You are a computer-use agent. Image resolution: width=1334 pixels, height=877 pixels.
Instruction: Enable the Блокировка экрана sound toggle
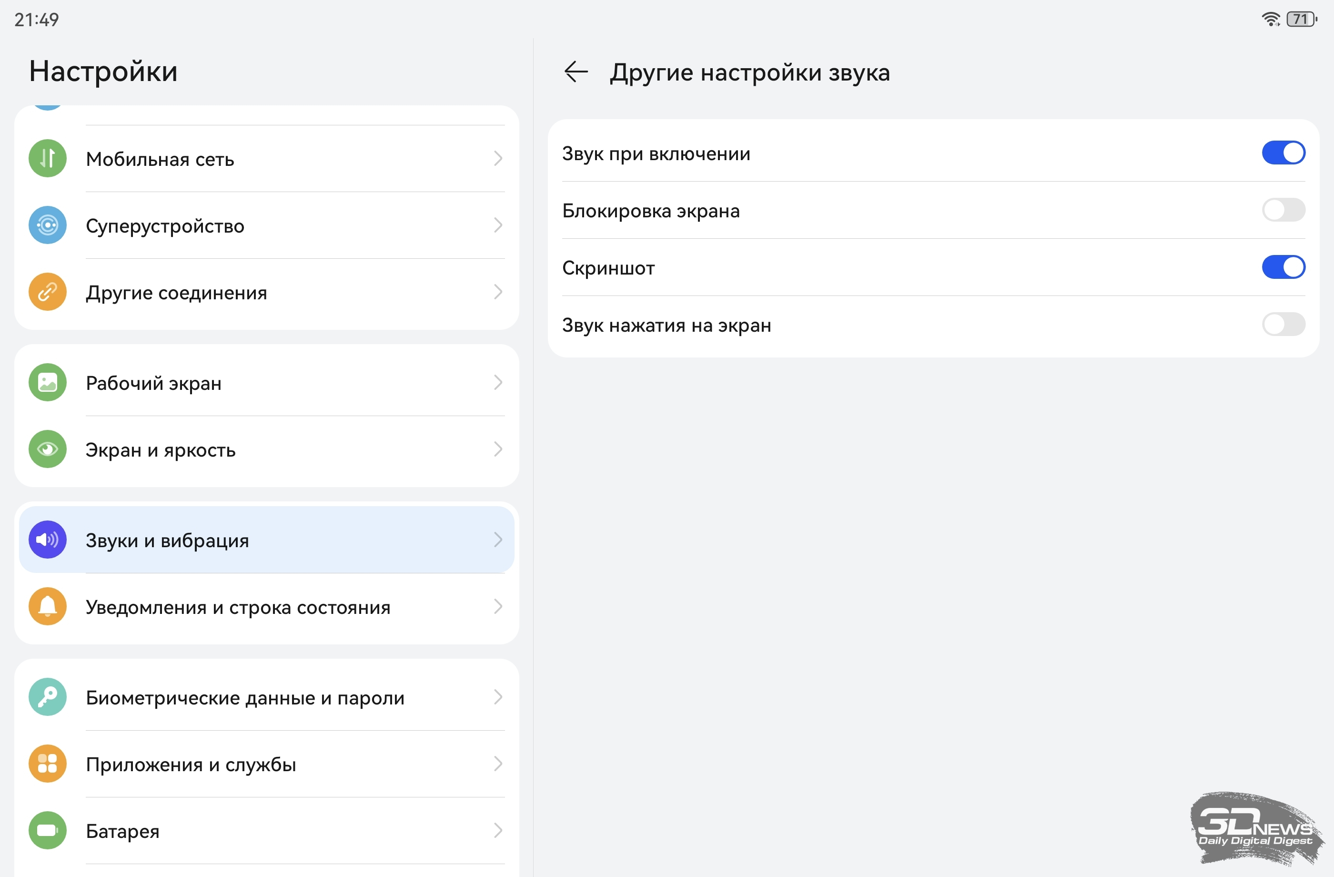[x=1283, y=210]
